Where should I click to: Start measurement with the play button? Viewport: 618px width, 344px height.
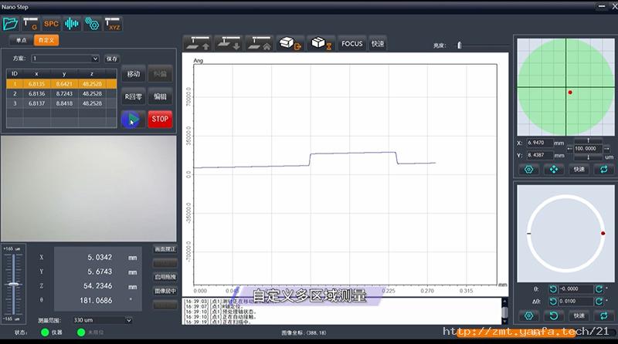pos(133,120)
